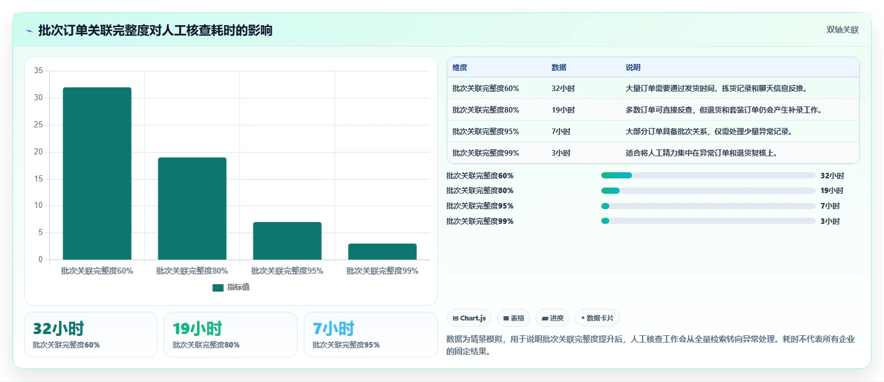Select the 批次关联完整度60% chart bar
The image size is (884, 382).
pos(97,173)
